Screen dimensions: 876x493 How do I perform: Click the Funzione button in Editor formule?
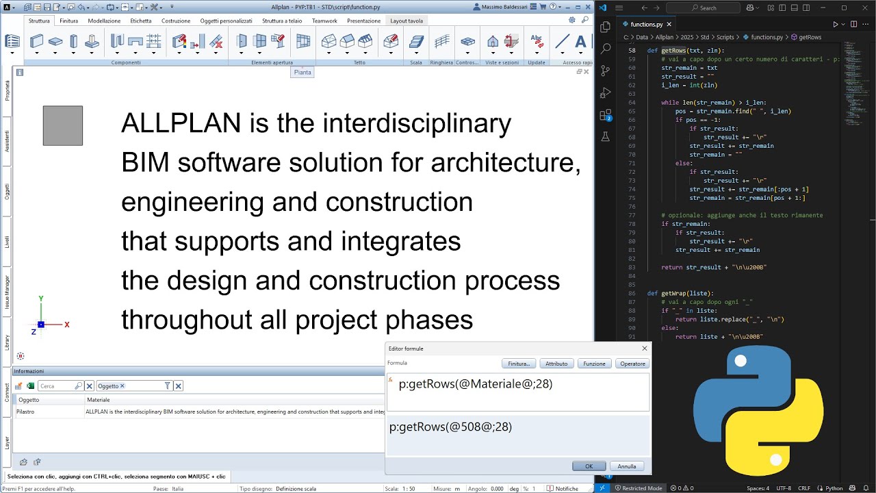click(x=594, y=364)
